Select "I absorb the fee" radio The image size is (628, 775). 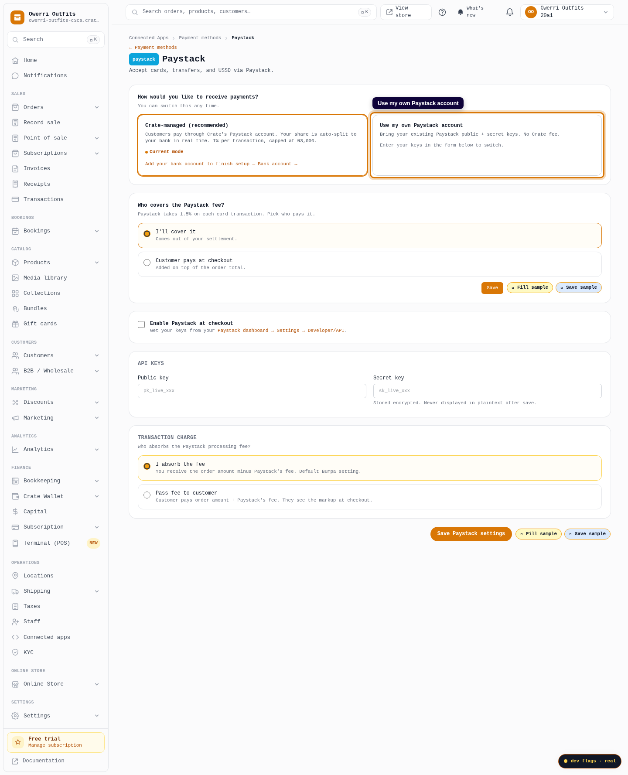[x=147, y=466]
